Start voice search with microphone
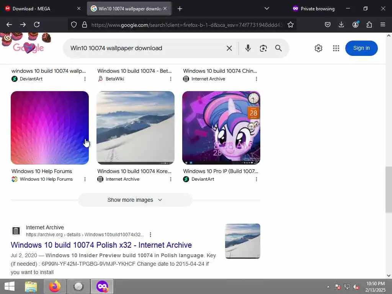 (x=248, y=48)
